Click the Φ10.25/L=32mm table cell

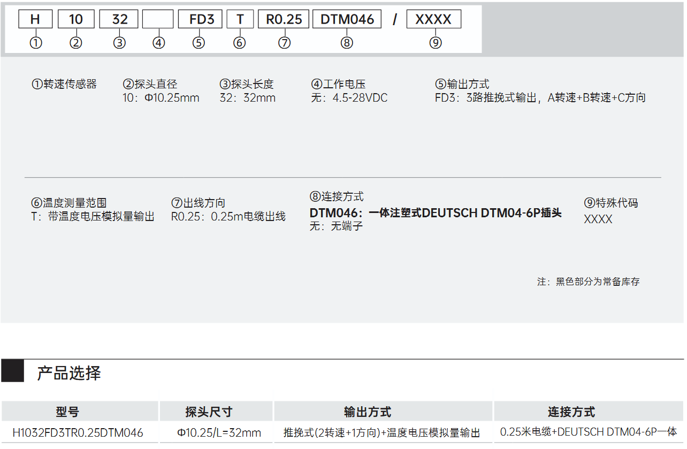pyautogui.click(x=219, y=432)
